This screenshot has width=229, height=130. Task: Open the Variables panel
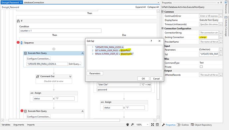(x=6, y=125)
